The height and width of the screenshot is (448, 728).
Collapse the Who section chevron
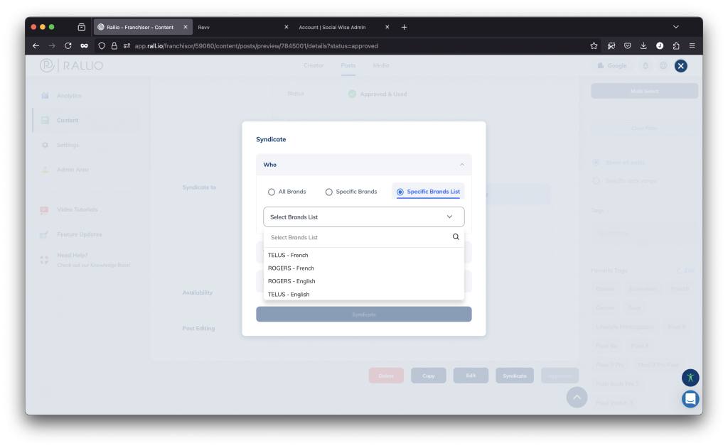tap(462, 165)
